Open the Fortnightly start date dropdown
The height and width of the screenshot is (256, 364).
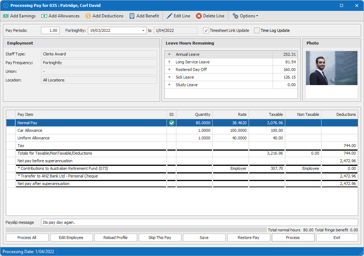[143, 31]
